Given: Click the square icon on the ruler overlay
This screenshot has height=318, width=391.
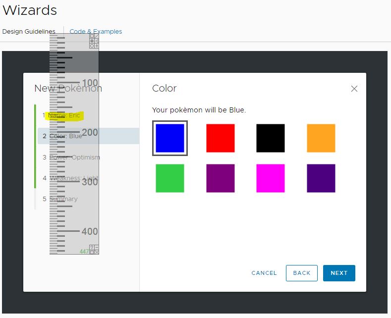Looking at the screenshot, I should click(x=92, y=36).
